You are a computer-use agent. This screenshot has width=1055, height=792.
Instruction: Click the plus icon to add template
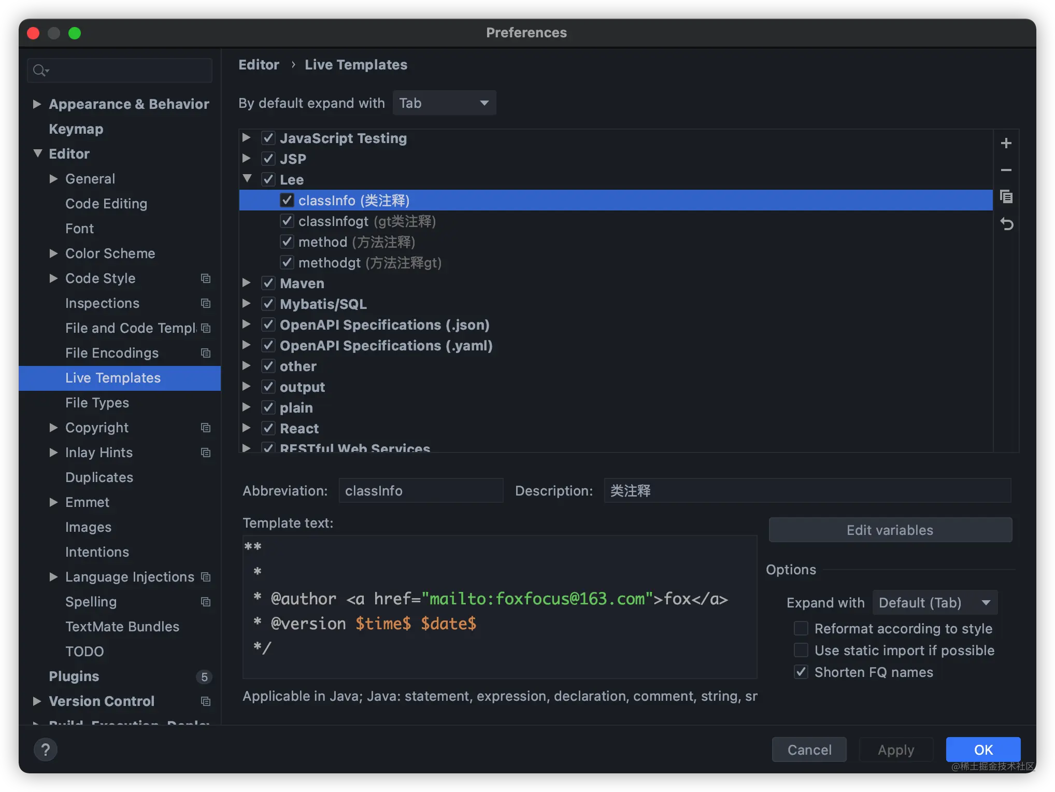[1006, 143]
